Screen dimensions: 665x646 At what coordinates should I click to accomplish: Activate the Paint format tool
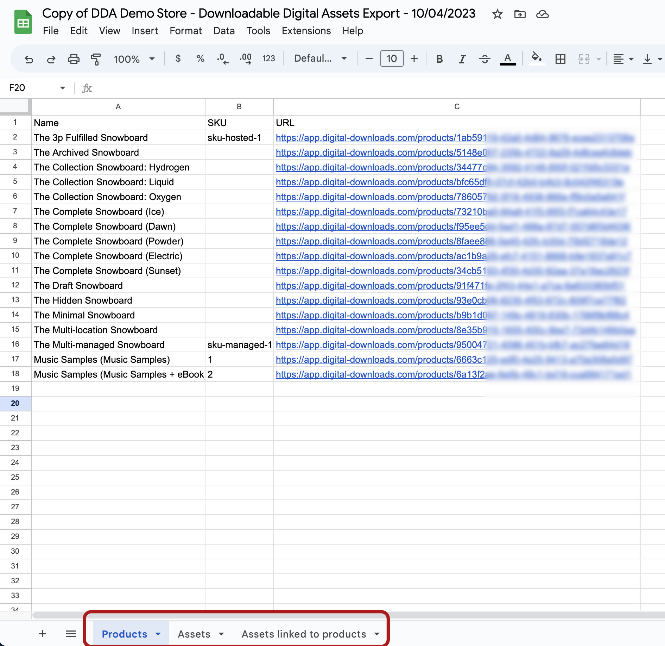(96, 59)
